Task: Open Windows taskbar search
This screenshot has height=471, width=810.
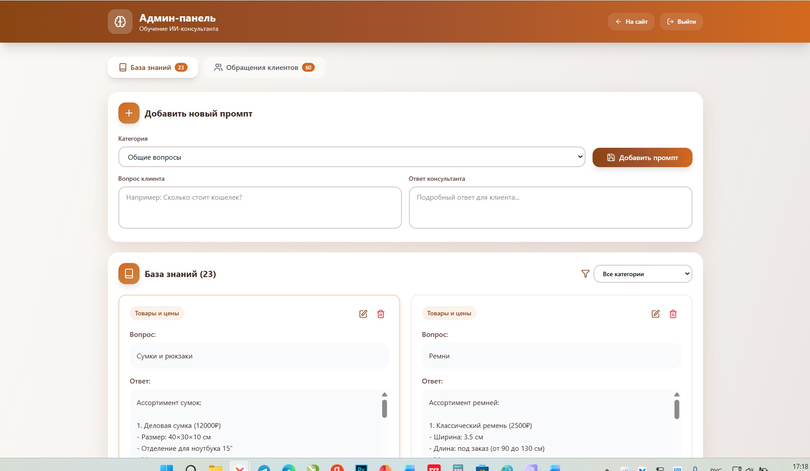Action: click(191, 468)
